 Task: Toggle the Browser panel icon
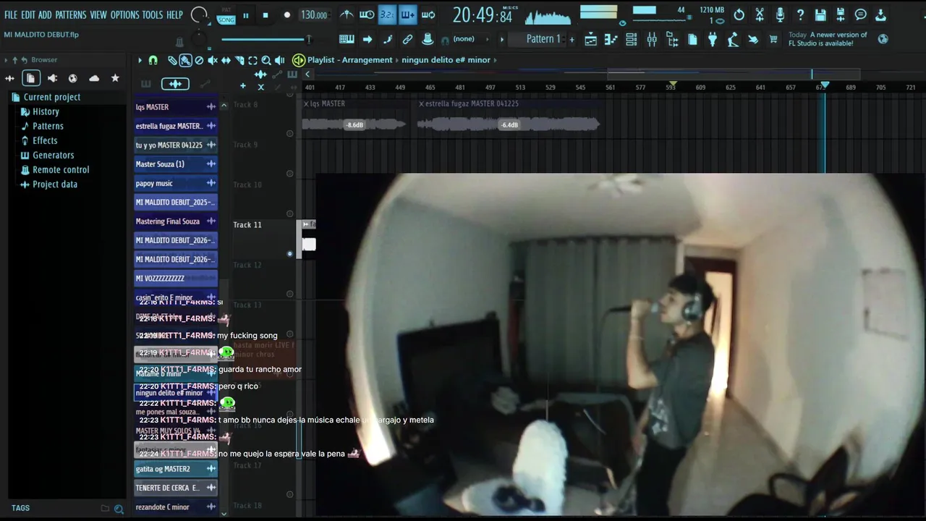(672, 40)
